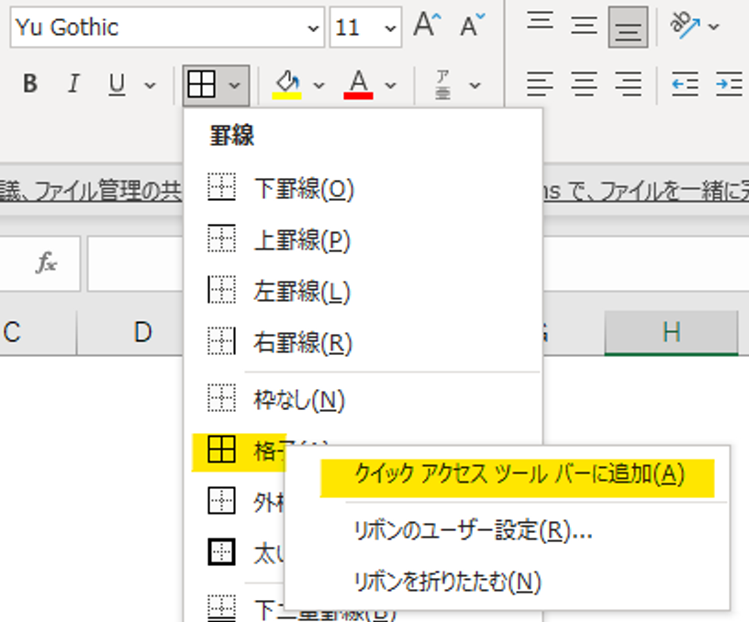Apply middle vertical alignment
The height and width of the screenshot is (622, 749).
pyautogui.click(x=584, y=27)
